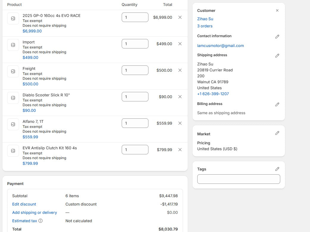Edit the $90.00 Diablo price link
This screenshot has height=232, width=310.
[29, 110]
